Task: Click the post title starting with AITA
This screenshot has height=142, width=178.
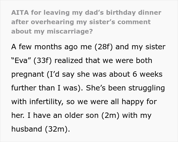Action: (86, 22)
